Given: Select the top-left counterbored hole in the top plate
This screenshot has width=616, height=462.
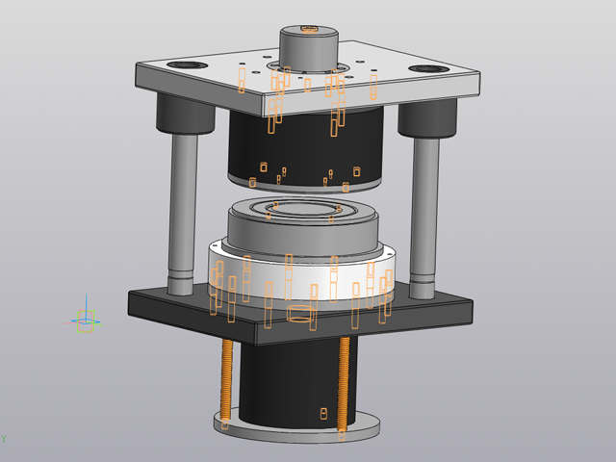Looking at the screenshot, I should click(186, 65).
